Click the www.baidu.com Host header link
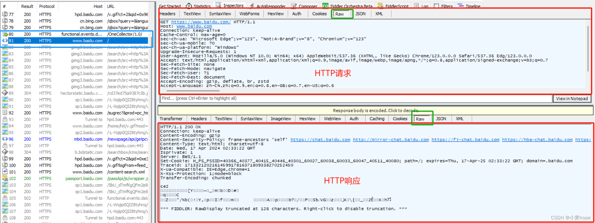595x223 pixels. 194,26
